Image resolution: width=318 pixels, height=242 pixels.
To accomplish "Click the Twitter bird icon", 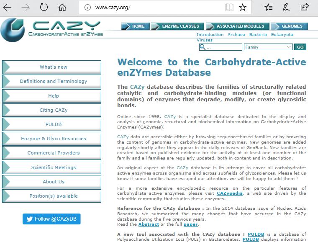I will [29, 219].
